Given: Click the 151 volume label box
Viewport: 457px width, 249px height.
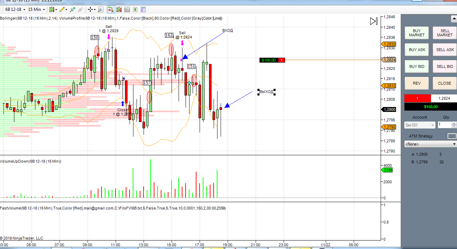Looking at the screenshot, I should [191, 66].
